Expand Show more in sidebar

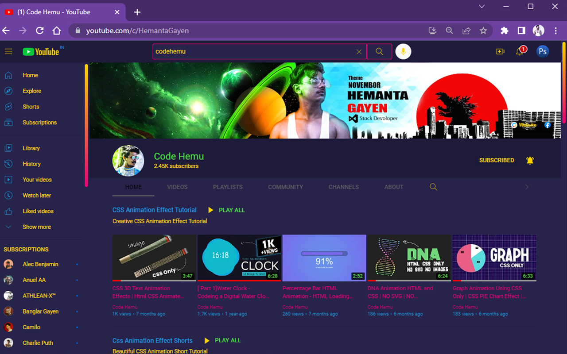(37, 227)
